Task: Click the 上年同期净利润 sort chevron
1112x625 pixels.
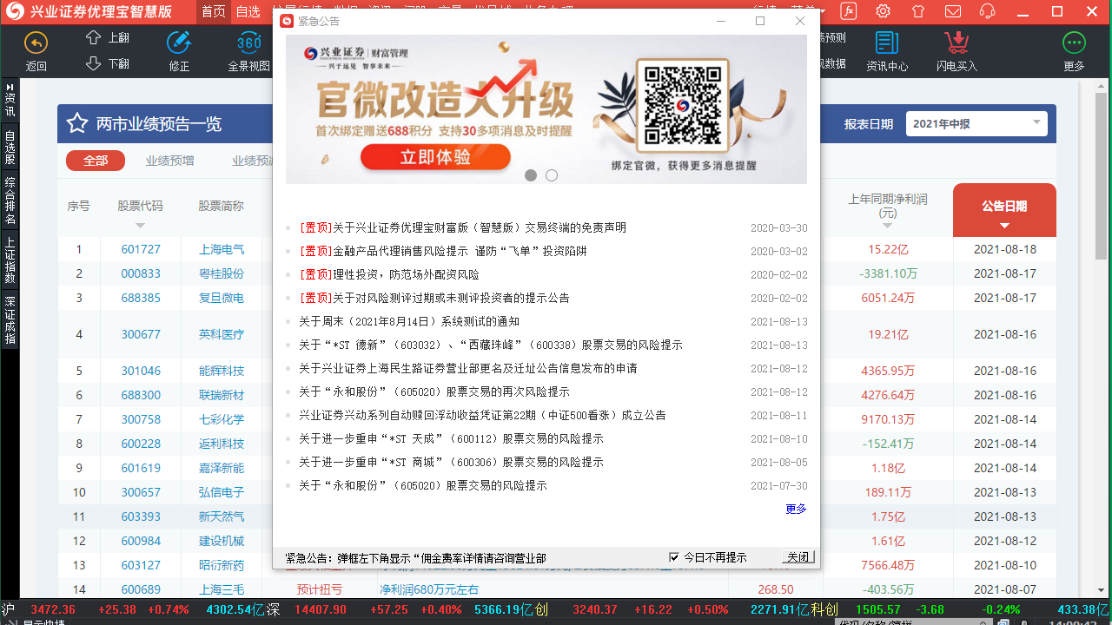Action: click(x=886, y=223)
